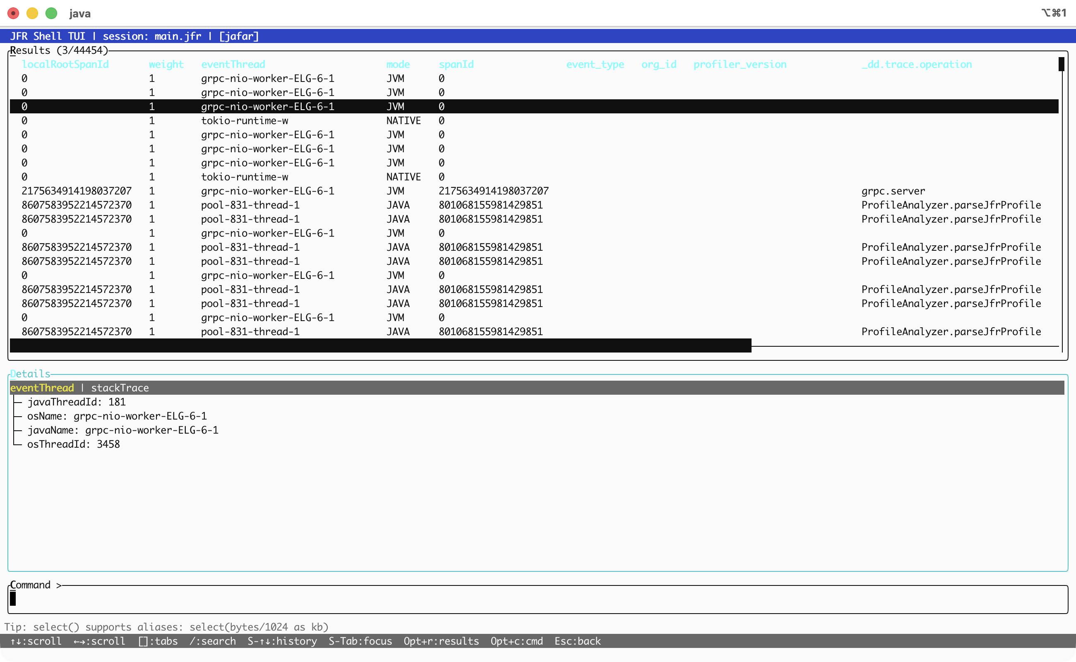The image size is (1076, 662).
Task: Click the vertical scrollbar thumb in Results
Action: (1061, 65)
